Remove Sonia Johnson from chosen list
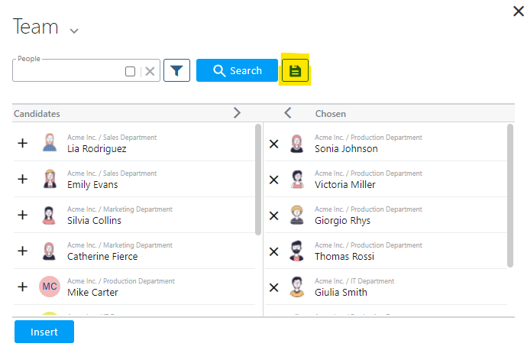 (x=274, y=144)
